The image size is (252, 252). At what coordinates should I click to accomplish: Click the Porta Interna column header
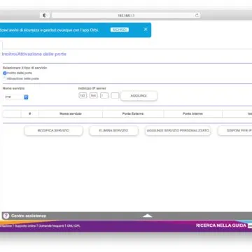192,114
